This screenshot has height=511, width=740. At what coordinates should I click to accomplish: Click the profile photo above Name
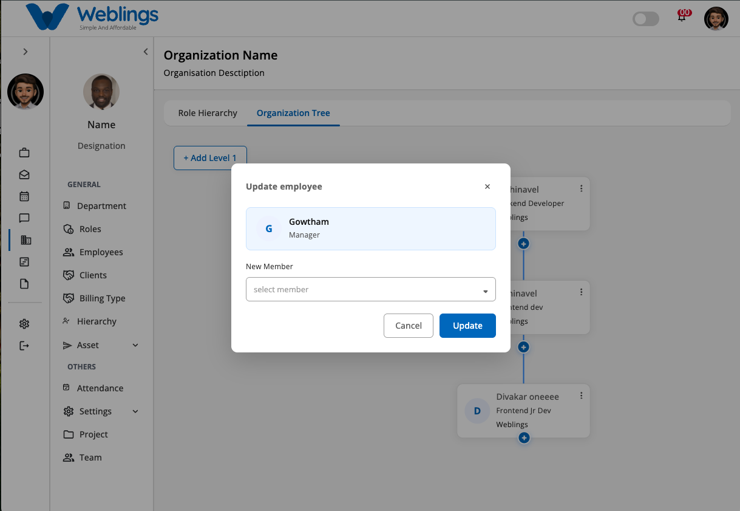tap(101, 92)
